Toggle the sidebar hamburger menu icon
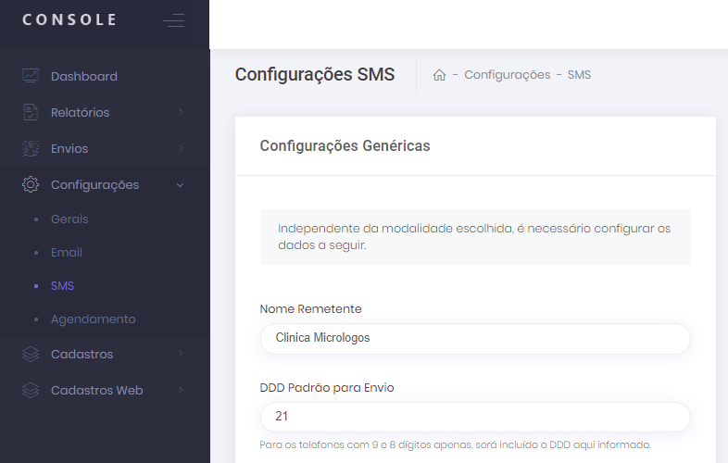 pyautogui.click(x=173, y=20)
